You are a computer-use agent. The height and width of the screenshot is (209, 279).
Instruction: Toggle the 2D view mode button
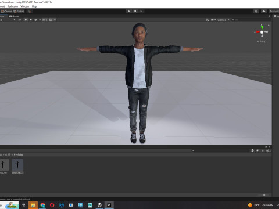coord(20,20)
